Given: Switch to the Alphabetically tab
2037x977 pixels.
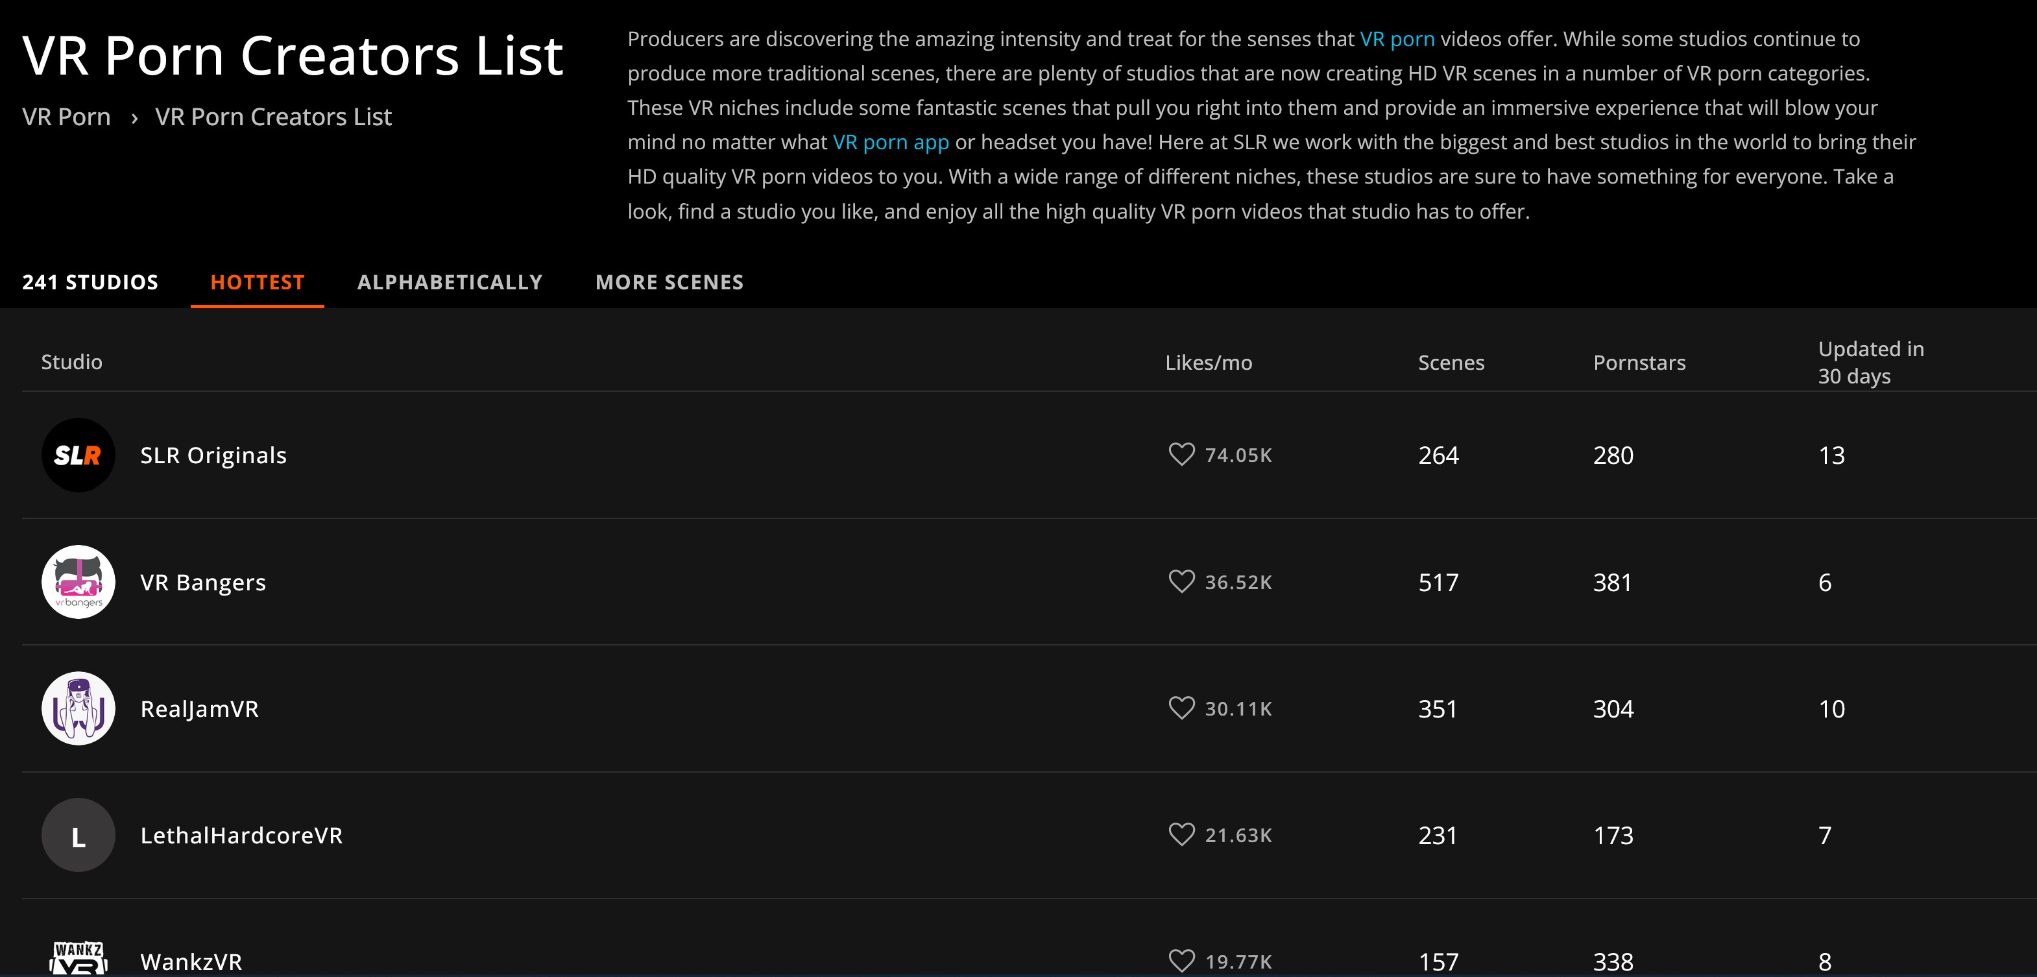Looking at the screenshot, I should (450, 282).
